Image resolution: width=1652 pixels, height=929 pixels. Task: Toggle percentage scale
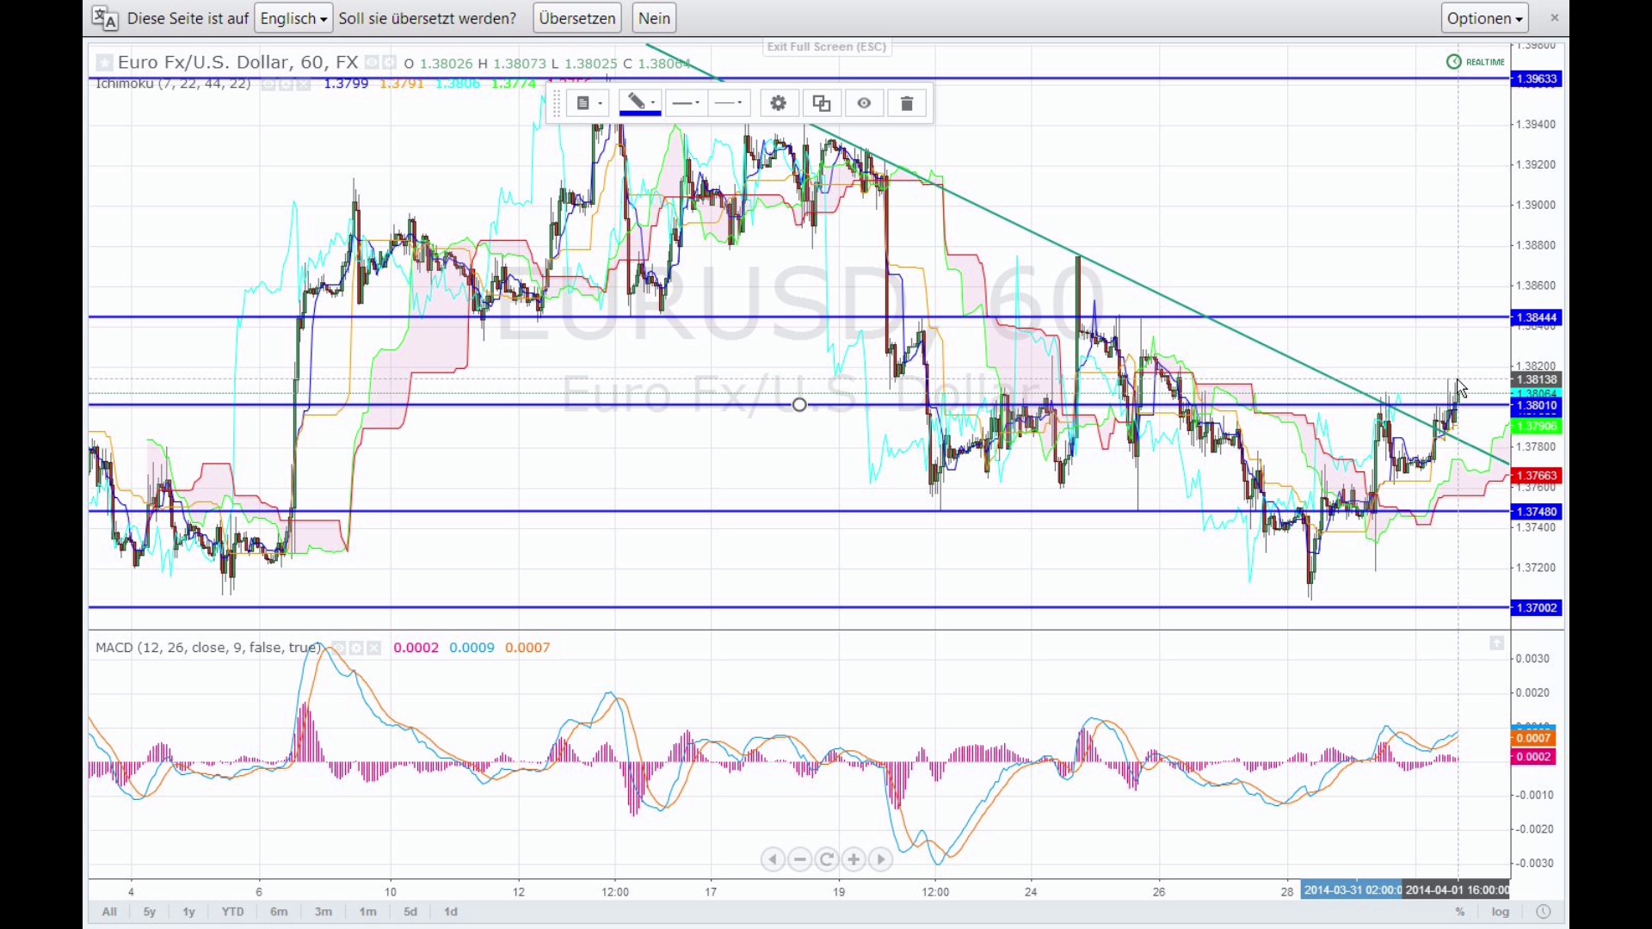coord(1460,912)
